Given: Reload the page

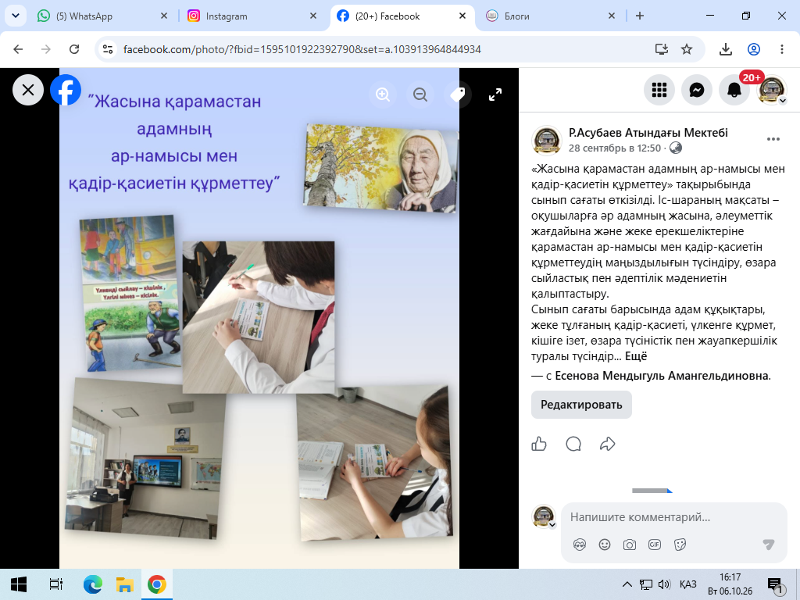Looking at the screenshot, I should [74, 49].
